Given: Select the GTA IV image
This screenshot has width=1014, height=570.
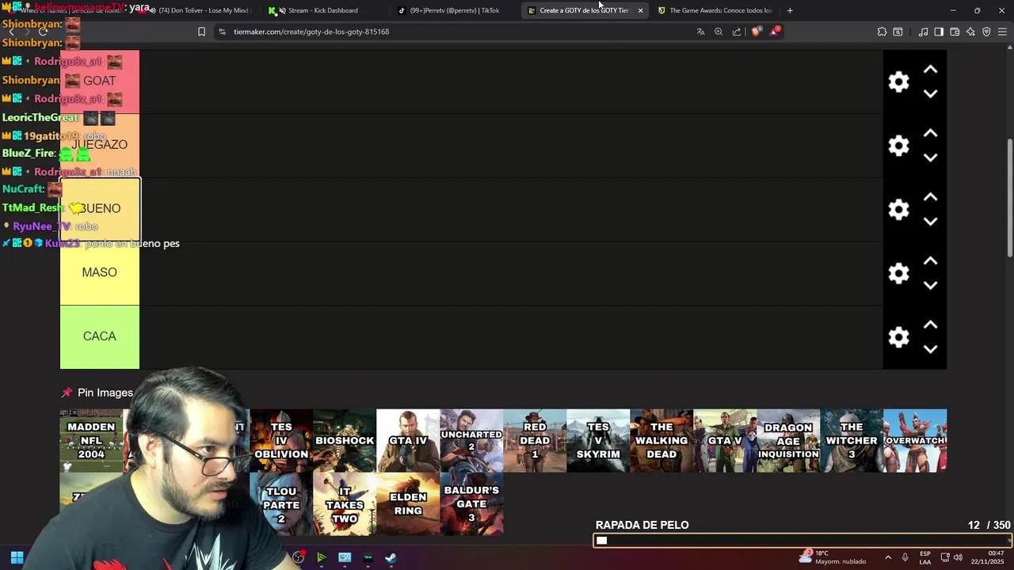Looking at the screenshot, I should click(x=408, y=440).
